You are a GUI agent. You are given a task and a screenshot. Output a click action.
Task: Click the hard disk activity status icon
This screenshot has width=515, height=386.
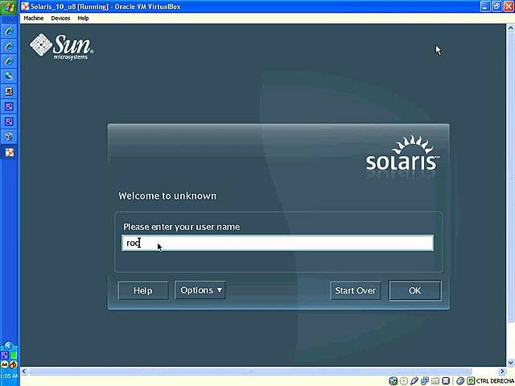pyautogui.click(x=393, y=380)
